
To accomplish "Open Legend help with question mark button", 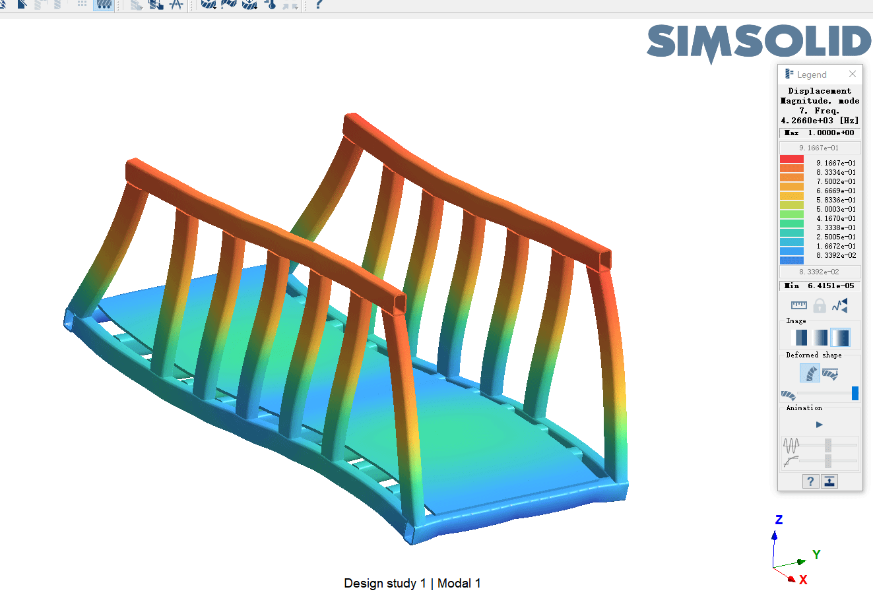I will point(810,481).
